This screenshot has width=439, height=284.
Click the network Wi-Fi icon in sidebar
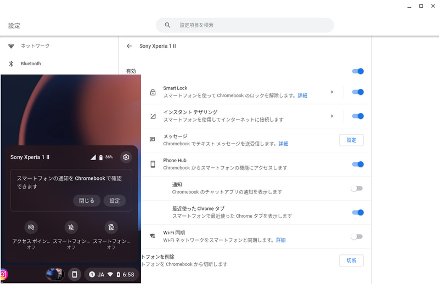click(11, 46)
